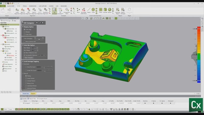Click the Generate Report icon
Viewport: 204px width, 115px height.
(x=118, y=11)
